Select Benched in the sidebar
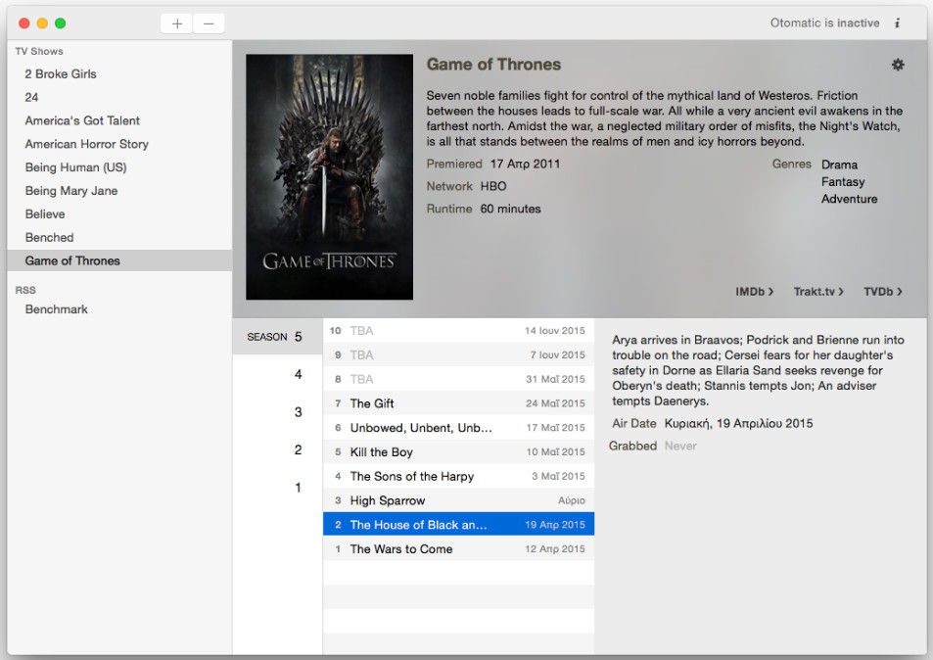The width and height of the screenshot is (933, 660). (119, 237)
